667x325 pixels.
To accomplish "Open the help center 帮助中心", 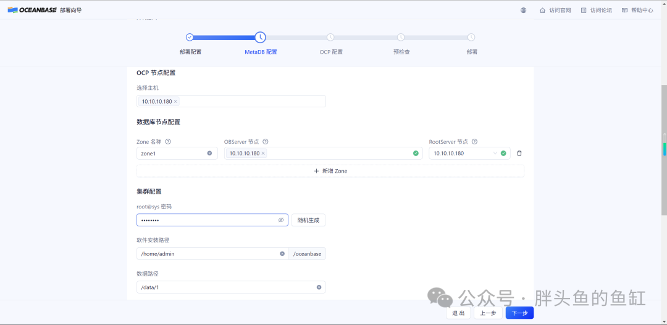I will [x=637, y=10].
